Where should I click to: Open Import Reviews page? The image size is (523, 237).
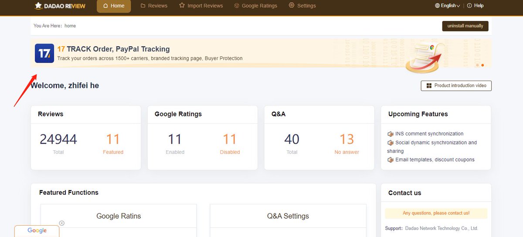pyautogui.click(x=201, y=6)
